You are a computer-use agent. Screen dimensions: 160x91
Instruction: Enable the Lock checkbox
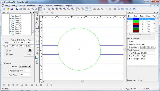tap(7, 51)
